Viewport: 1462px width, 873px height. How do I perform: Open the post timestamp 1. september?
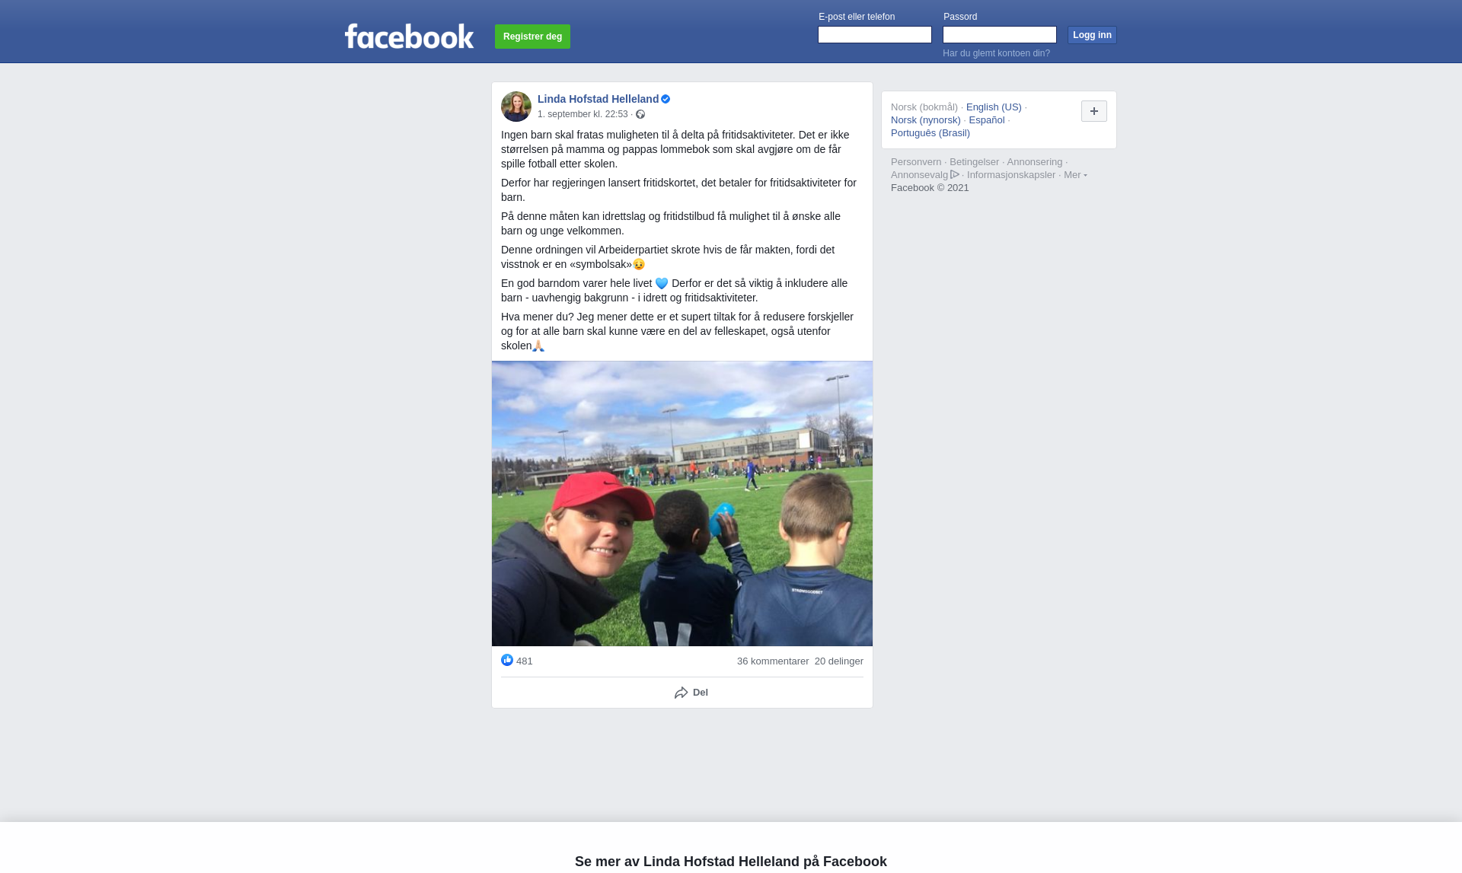[583, 114]
